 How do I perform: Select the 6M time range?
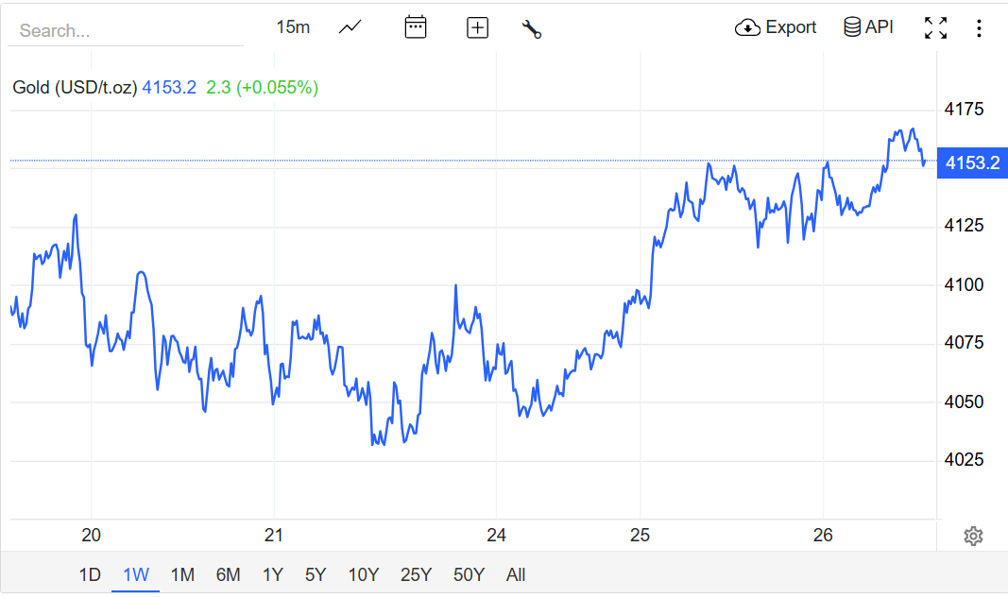click(x=229, y=574)
